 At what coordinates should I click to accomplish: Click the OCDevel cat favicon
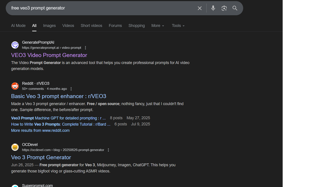pyautogui.click(x=15, y=147)
